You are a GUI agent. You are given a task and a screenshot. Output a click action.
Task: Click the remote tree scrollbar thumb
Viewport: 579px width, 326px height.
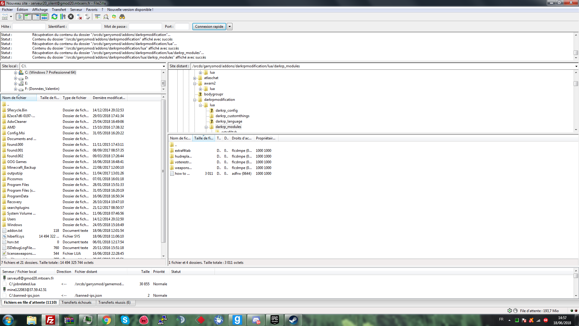tap(576, 84)
